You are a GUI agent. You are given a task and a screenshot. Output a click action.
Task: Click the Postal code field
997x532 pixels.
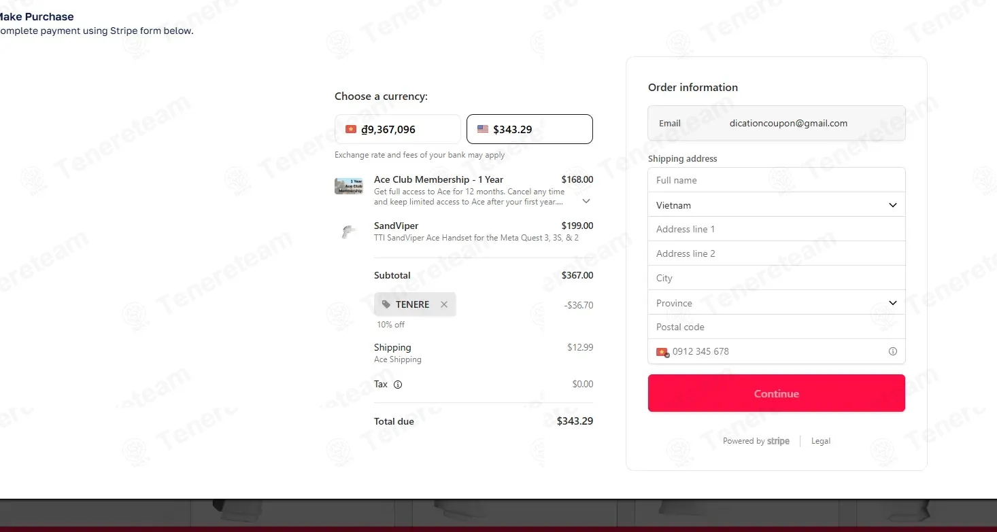point(777,327)
